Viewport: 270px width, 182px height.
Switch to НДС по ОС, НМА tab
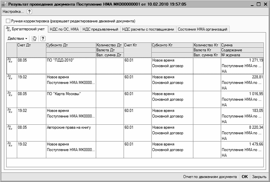[x=64, y=29]
